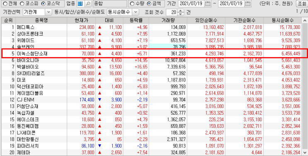This screenshot has width=308, height=156.
Task: Click the 조회 갯수 value 20 field
Action: click(172, 12)
